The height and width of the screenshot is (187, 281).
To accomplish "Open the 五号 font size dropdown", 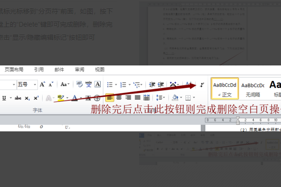I will click(35, 85).
